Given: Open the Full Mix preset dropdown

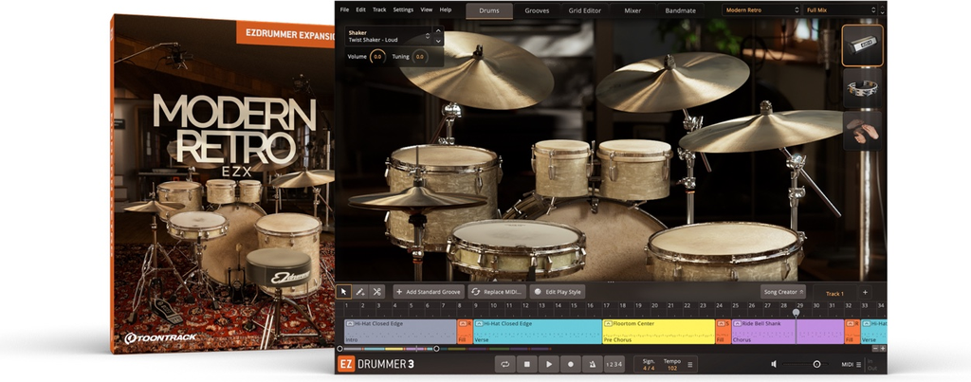Looking at the screenshot, I should [x=842, y=9].
